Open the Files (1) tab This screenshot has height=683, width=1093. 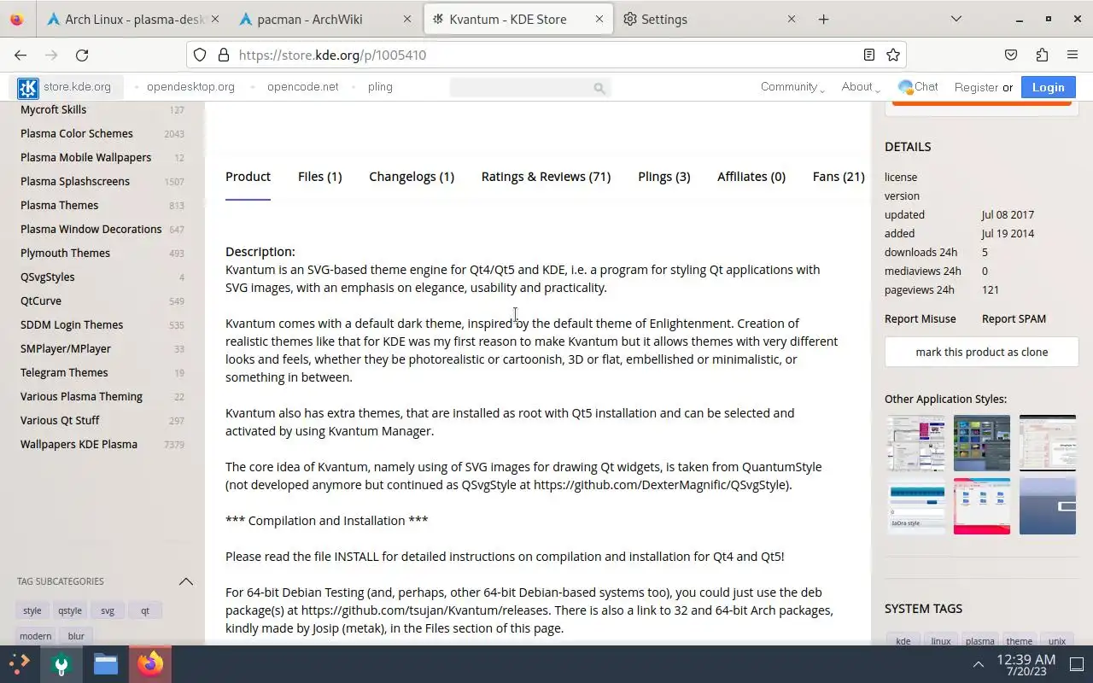click(319, 177)
